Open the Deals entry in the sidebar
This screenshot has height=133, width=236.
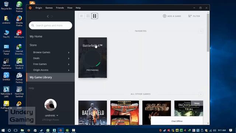tap(36, 58)
